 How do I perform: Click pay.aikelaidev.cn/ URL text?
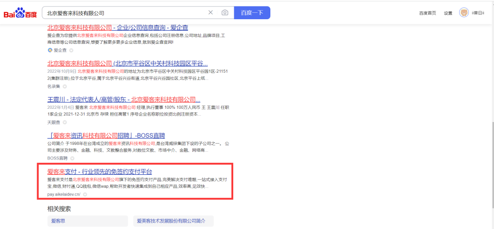(x=64, y=194)
